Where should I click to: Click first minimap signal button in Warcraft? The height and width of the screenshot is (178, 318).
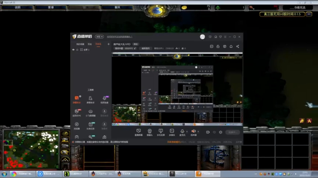tap(65, 133)
